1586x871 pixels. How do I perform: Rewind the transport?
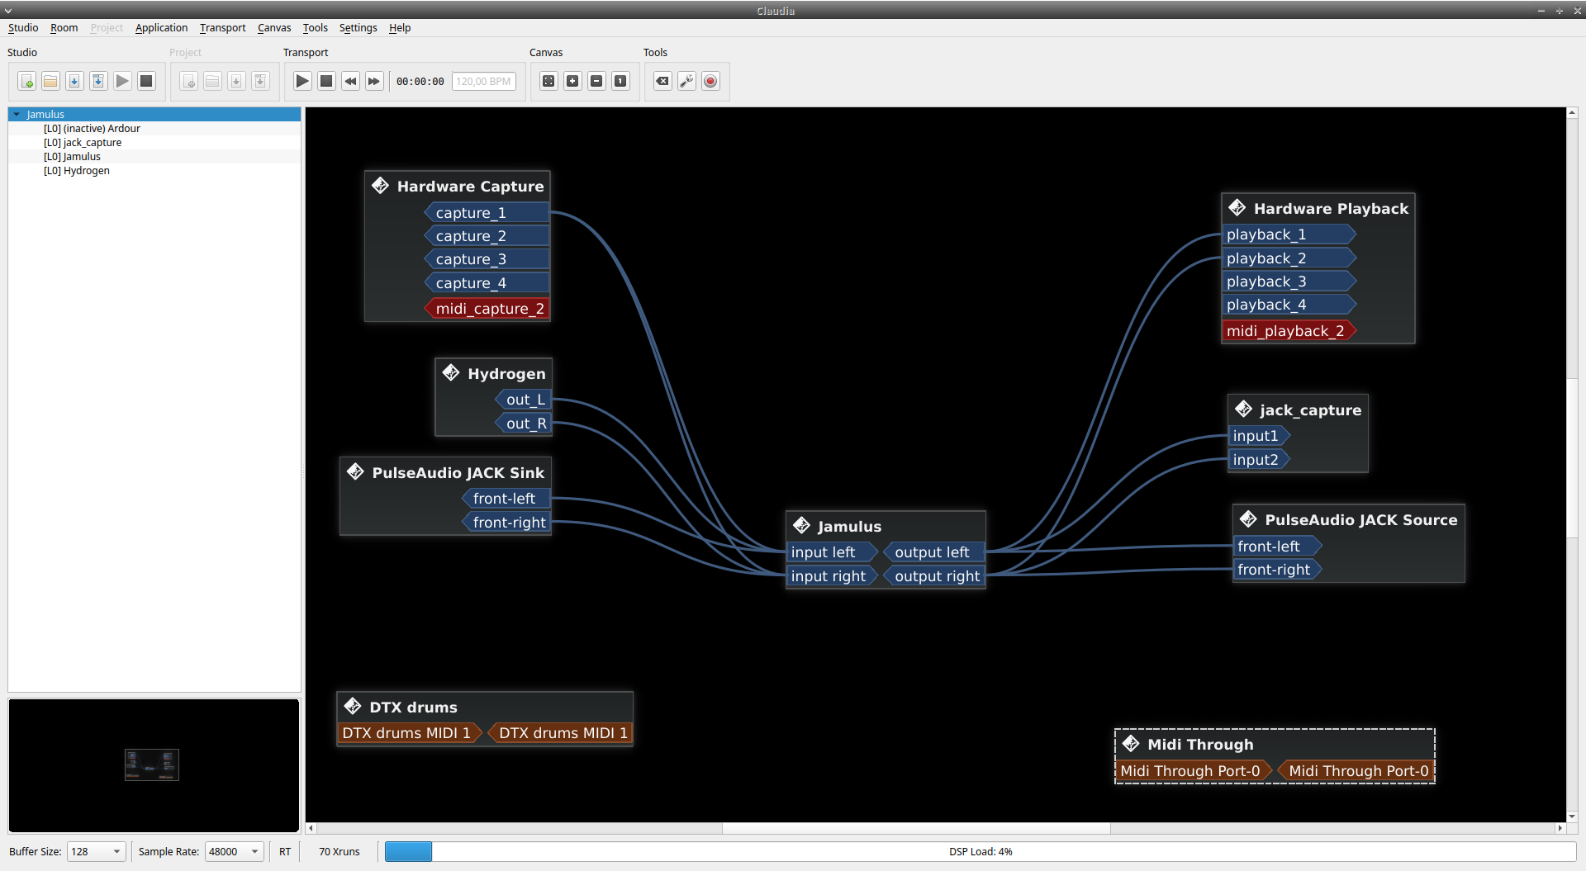click(350, 81)
